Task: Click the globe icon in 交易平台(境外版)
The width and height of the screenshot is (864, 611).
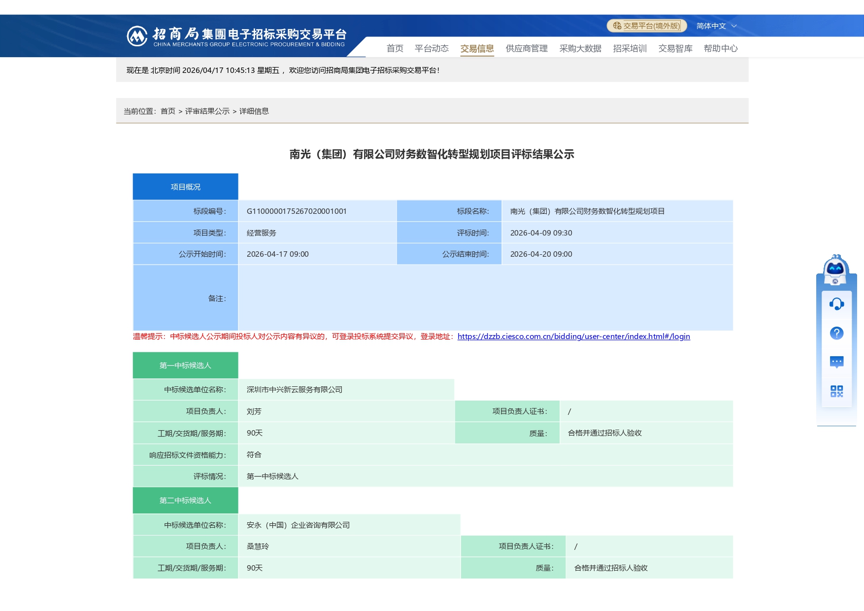Action: [617, 26]
